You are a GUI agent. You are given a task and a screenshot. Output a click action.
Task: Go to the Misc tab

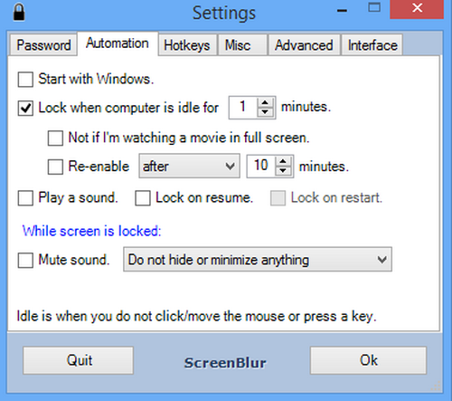(242, 45)
